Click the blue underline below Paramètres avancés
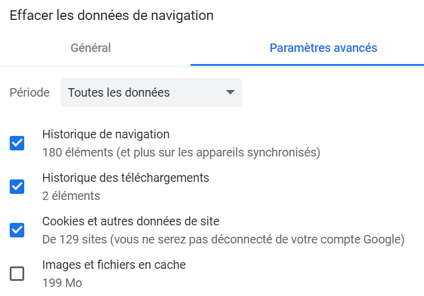424x296 pixels. (x=306, y=65)
